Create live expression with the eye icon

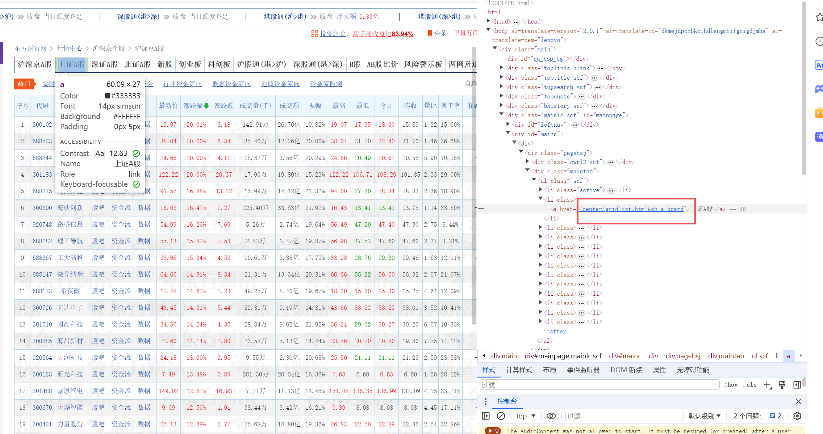coord(551,416)
